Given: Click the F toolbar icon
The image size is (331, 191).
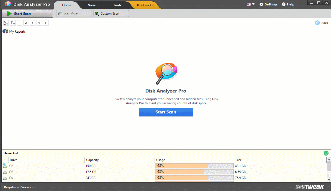Looking at the screenshot, I should tap(19, 23).
